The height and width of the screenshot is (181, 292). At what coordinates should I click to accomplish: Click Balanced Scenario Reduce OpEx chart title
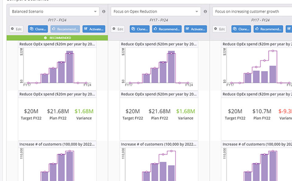pos(57,44)
